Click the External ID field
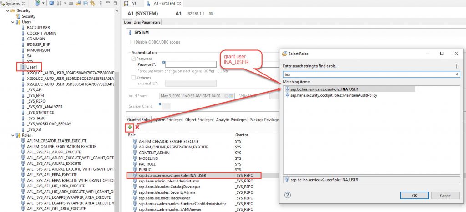This screenshot has height=212, width=466. 191,84
